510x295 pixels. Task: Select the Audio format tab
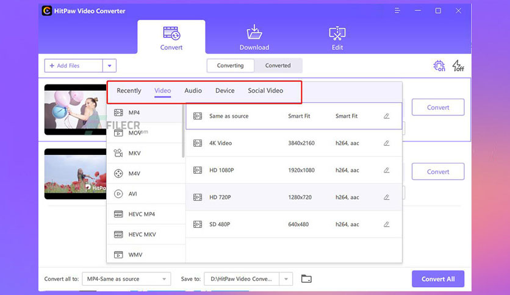(x=193, y=91)
